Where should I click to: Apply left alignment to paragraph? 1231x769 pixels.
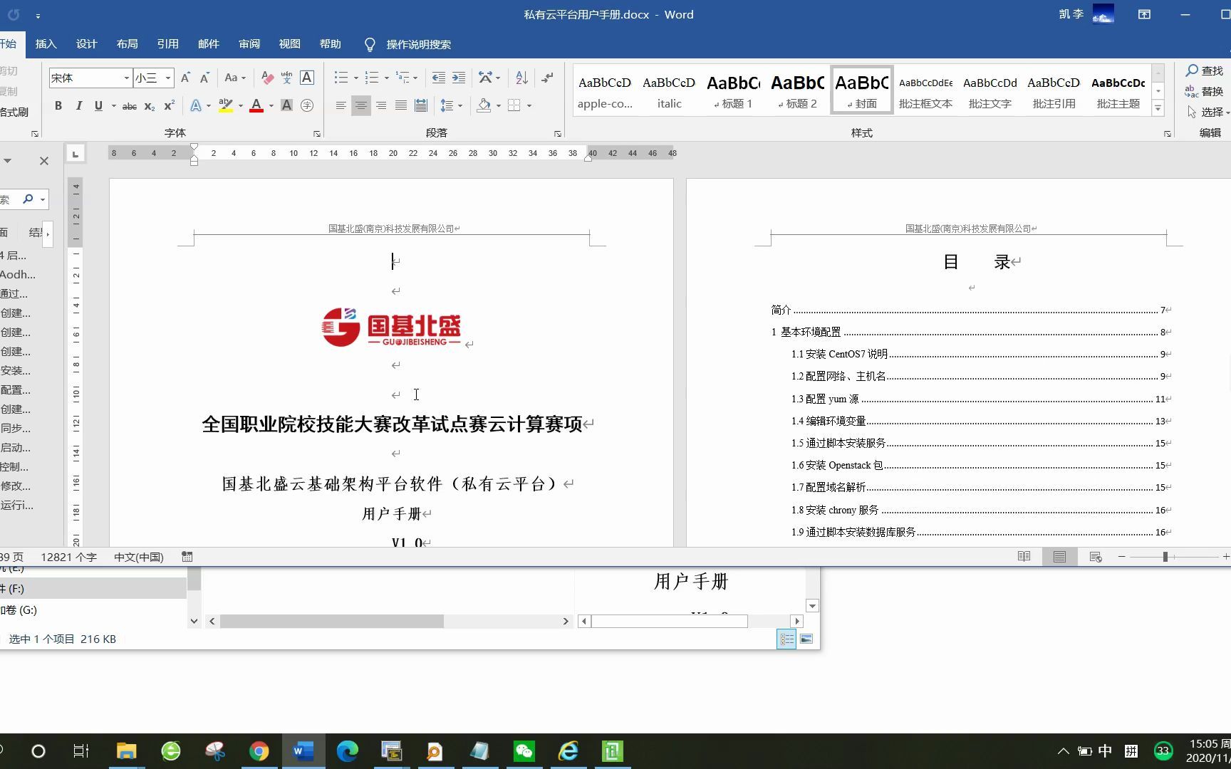[x=341, y=105]
